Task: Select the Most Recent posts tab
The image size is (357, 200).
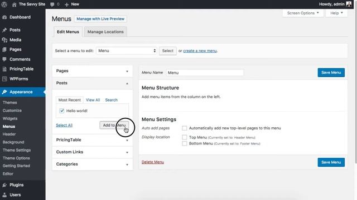Action: tap(69, 100)
